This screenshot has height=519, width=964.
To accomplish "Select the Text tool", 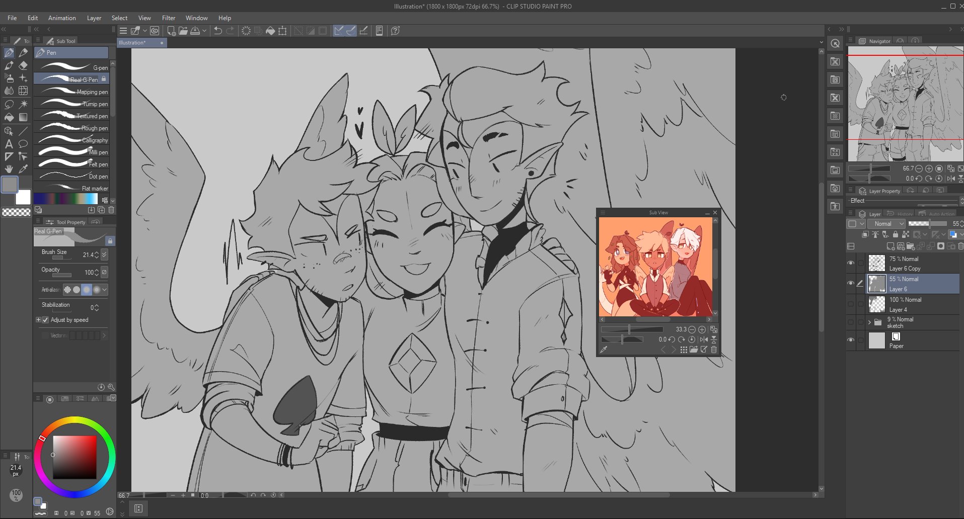I will (9, 144).
